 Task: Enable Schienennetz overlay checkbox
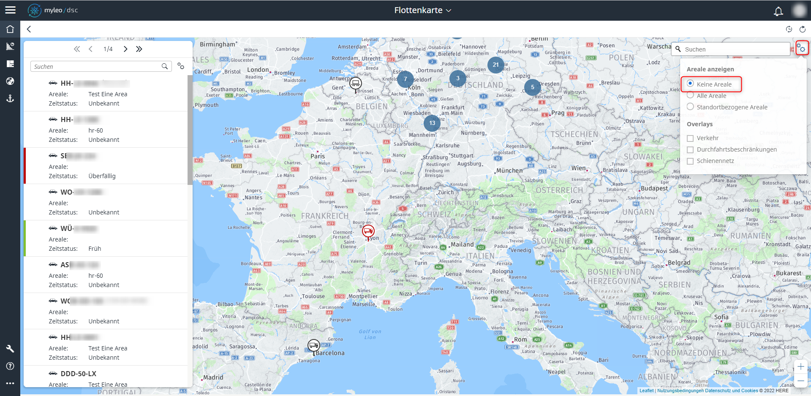[690, 161]
